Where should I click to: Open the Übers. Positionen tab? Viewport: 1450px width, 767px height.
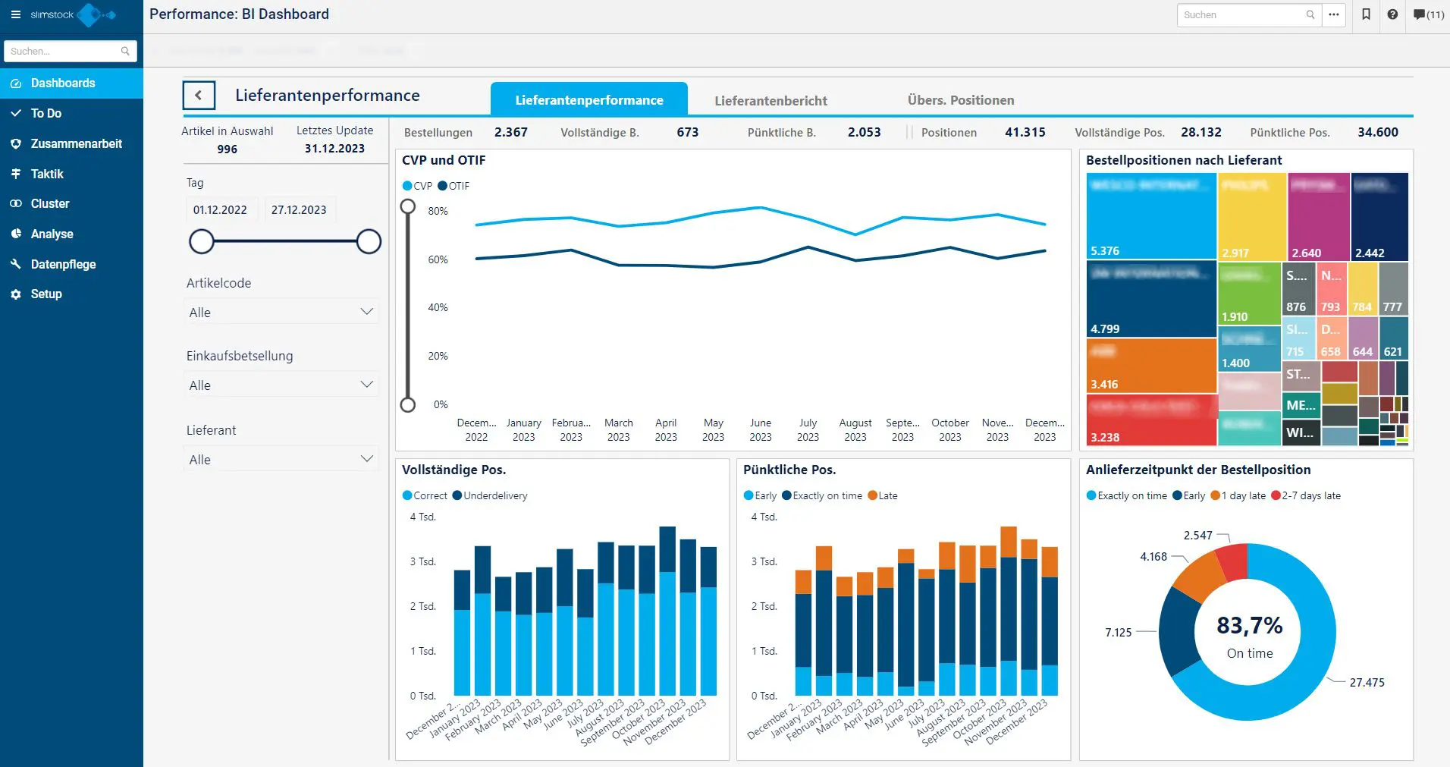961,99
